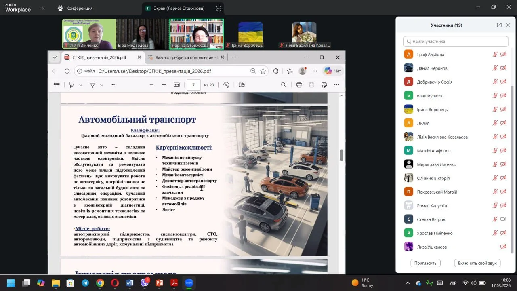The width and height of the screenshot is (517, 291).
Task: Open browser profile avatar
Action: (x=302, y=71)
